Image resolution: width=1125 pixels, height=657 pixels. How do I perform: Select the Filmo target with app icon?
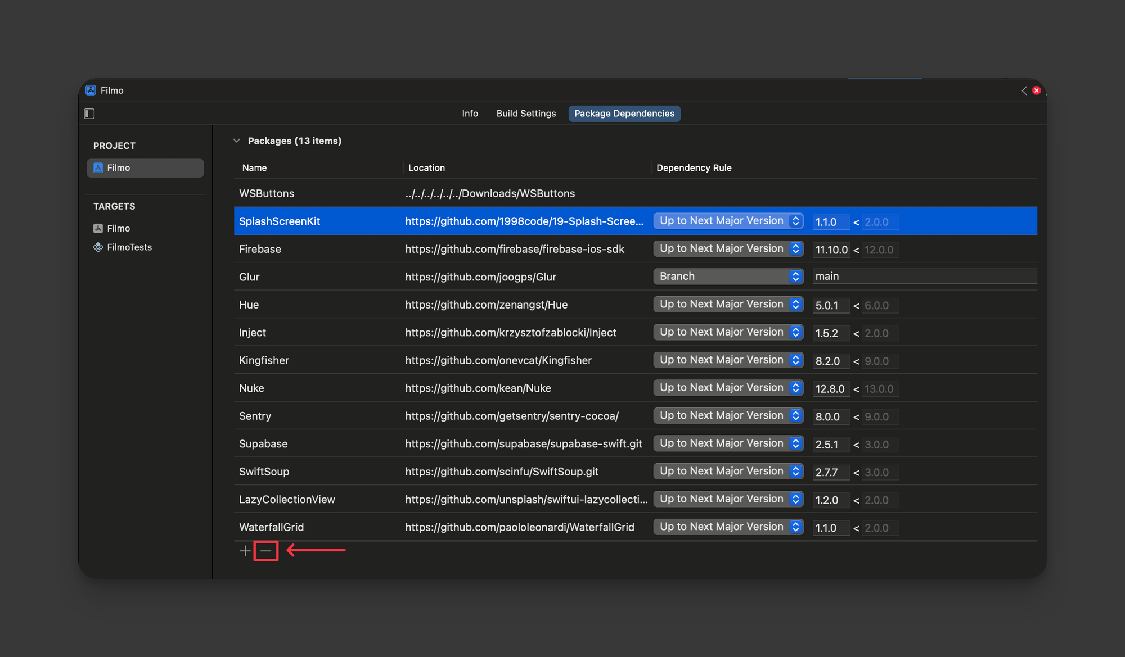point(118,228)
